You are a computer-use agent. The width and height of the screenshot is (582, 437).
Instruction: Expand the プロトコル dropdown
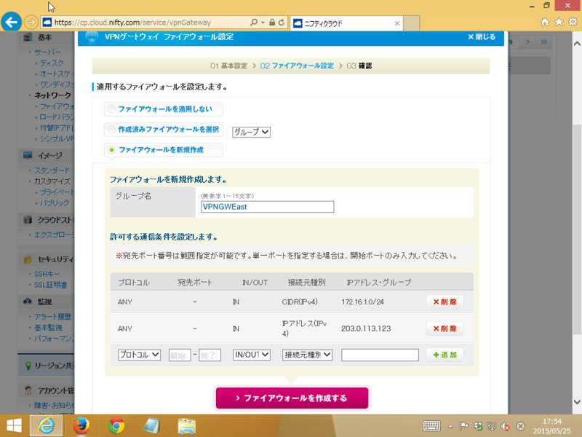(x=139, y=355)
